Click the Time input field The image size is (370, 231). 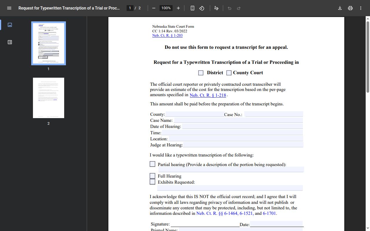232,133
